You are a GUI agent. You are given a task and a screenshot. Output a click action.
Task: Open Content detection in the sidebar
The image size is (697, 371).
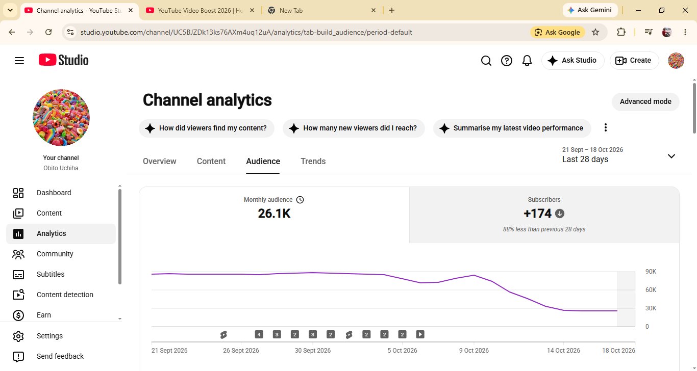click(61, 295)
